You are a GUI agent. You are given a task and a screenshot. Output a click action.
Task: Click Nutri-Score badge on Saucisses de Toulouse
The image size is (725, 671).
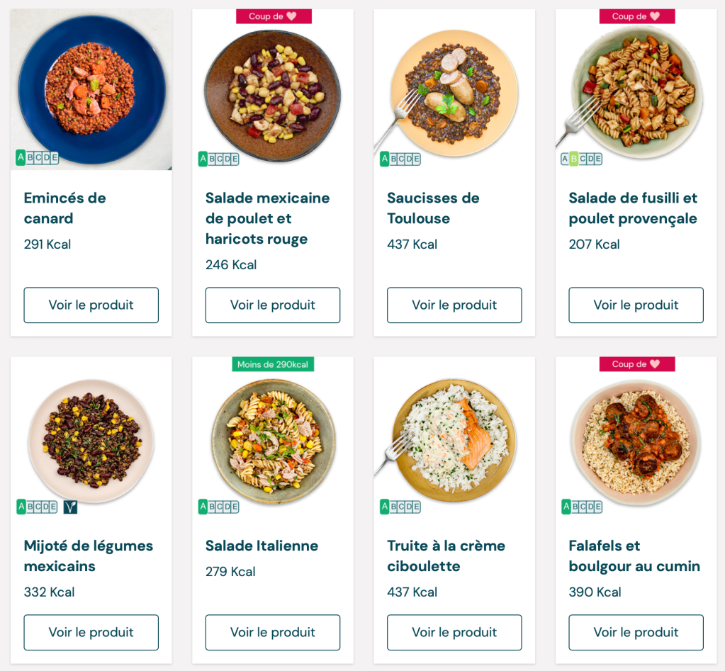pyautogui.click(x=400, y=159)
